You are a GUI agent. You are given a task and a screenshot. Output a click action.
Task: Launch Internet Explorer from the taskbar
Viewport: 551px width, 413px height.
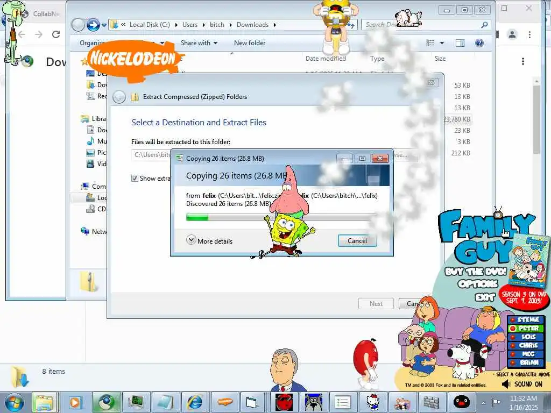[195, 402]
